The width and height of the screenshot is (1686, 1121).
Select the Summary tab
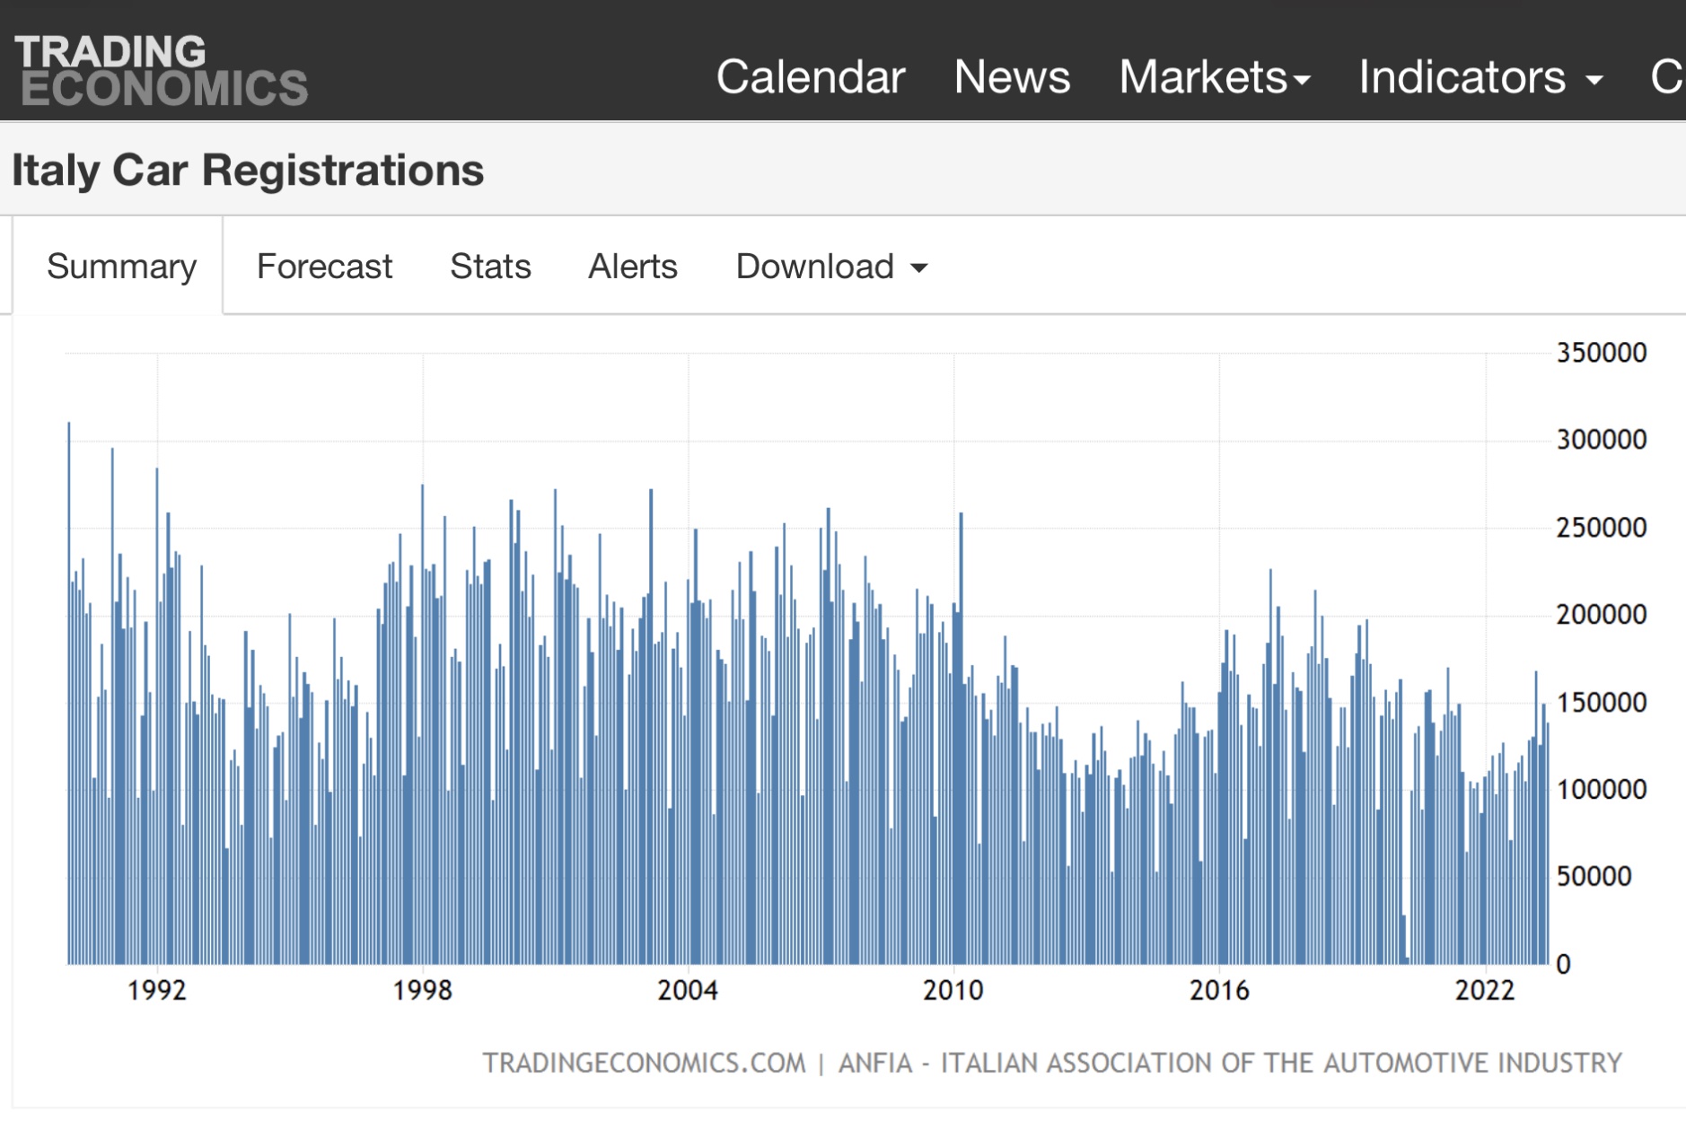click(121, 267)
